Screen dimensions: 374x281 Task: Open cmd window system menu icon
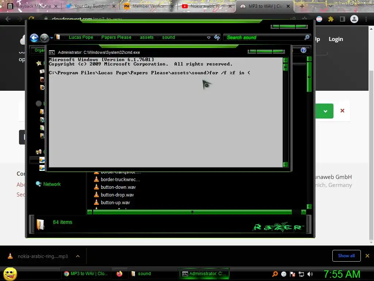click(52, 53)
